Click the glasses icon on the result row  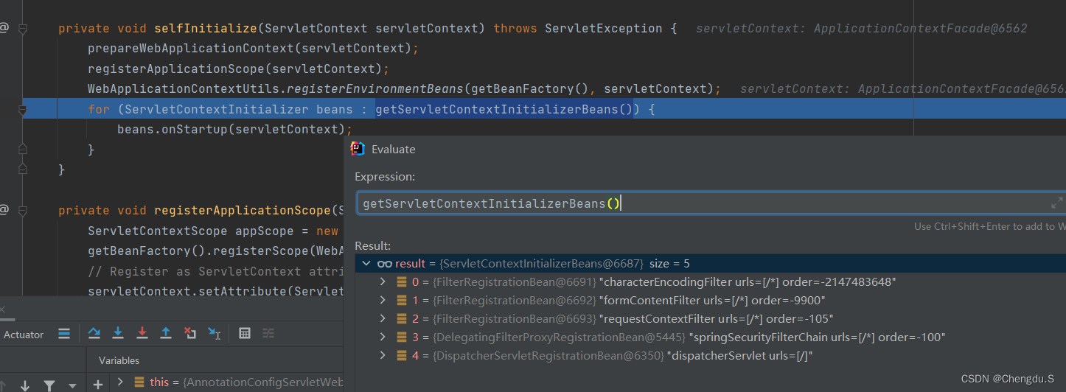tap(385, 264)
